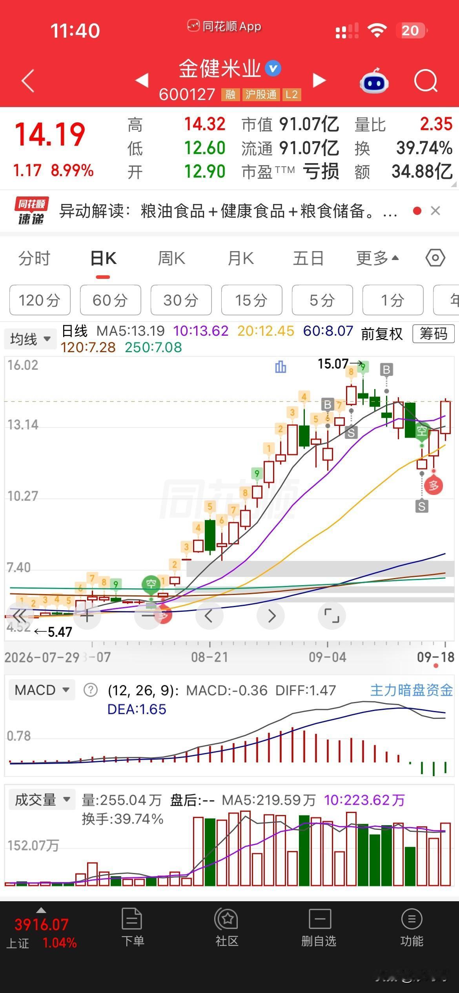Tap the DEA:1.65 readout
Image resolution: width=459 pixels, height=993 pixels.
point(137,709)
